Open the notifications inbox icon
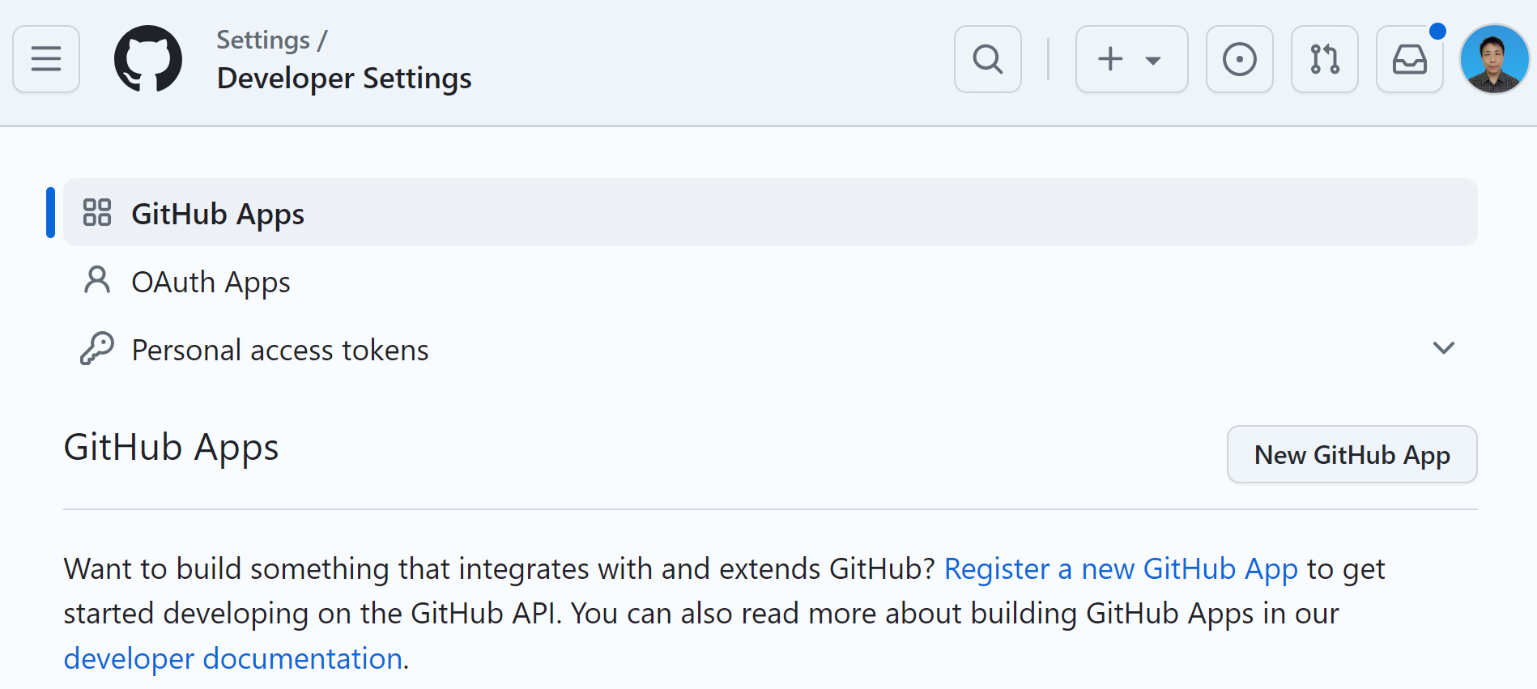 [1409, 59]
